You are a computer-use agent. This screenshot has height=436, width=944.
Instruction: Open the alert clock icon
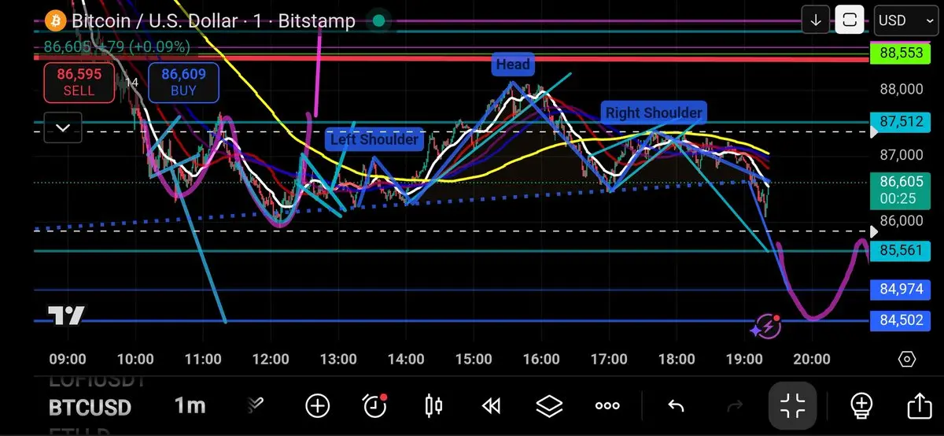[375, 406]
